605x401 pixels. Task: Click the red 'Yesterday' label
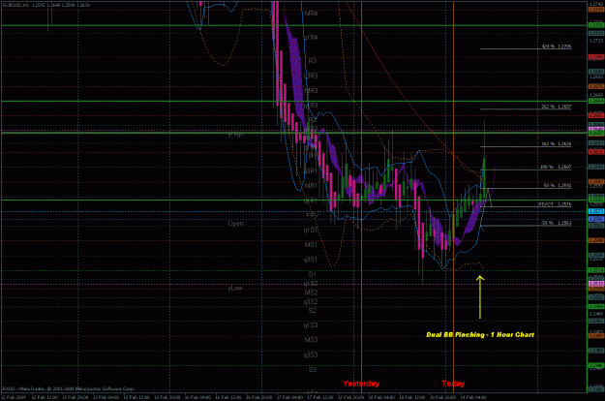tap(361, 384)
